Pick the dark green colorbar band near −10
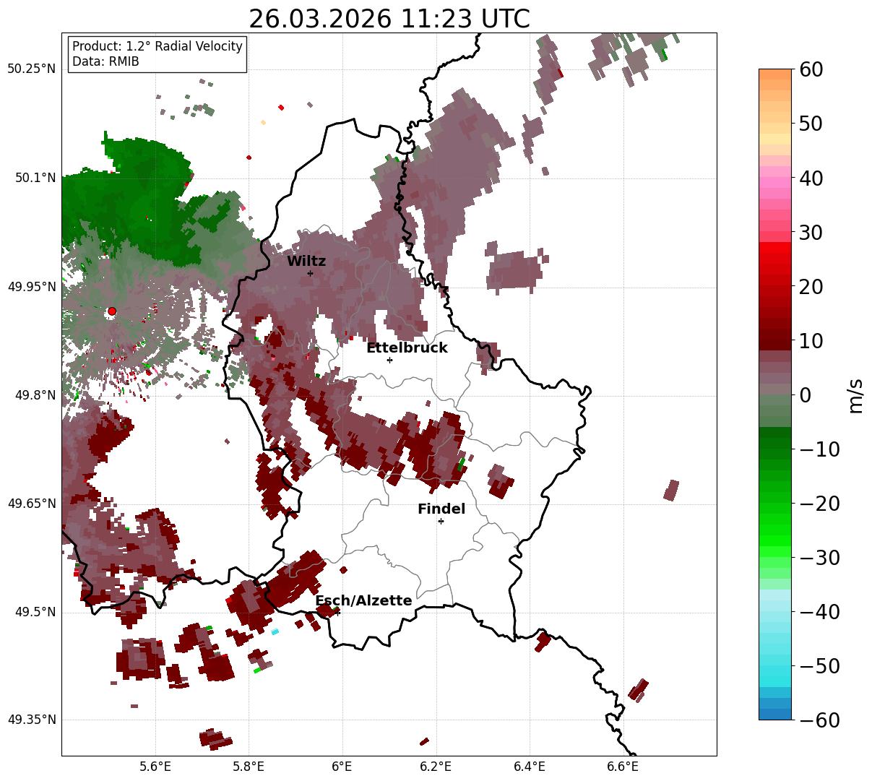This screenshot has width=872, height=781. 775,444
